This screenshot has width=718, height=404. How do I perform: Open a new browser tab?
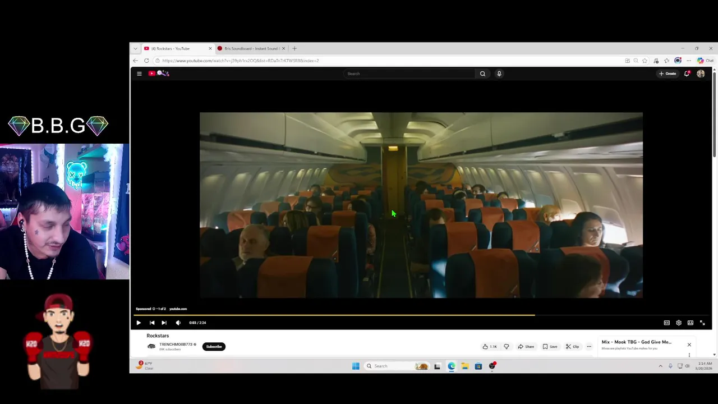(294, 48)
